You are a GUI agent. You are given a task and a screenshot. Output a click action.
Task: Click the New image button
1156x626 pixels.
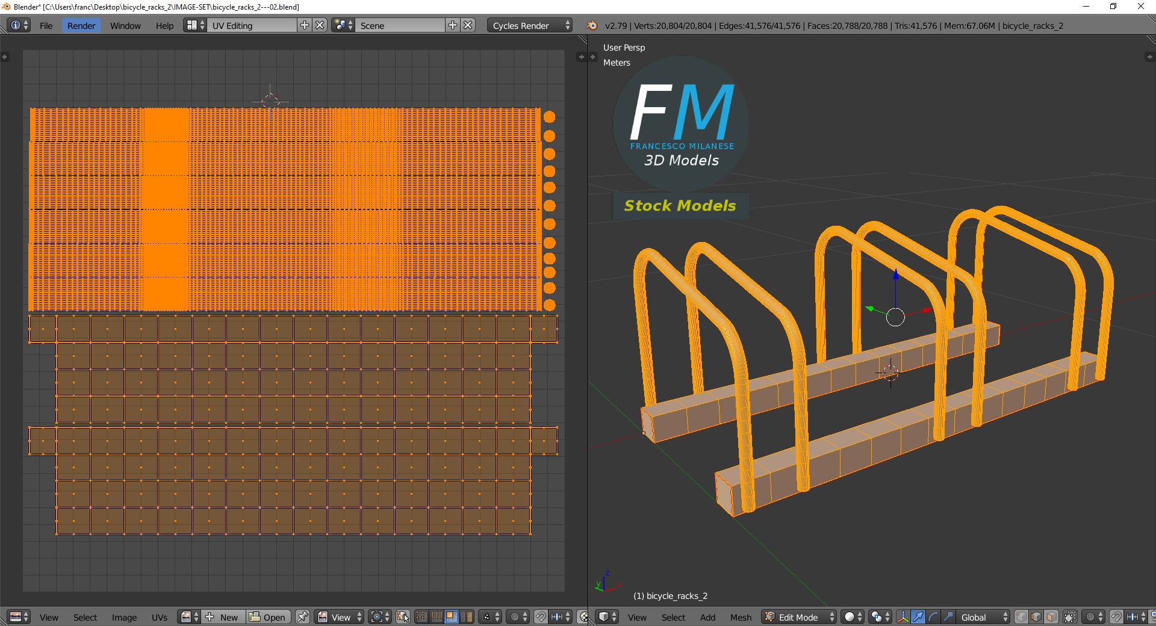(223, 617)
